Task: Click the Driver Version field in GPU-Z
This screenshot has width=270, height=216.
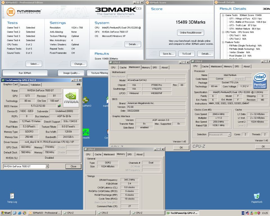Action: pyautogui.click(x=49, y=142)
